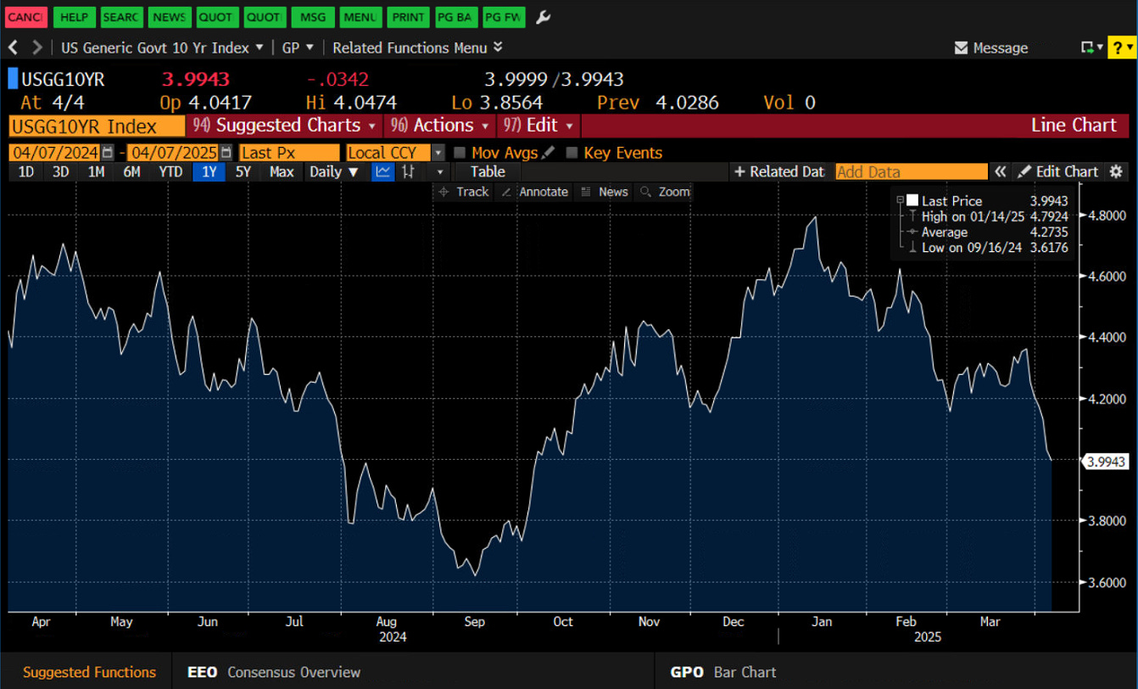Click the PG FW page forward button

[504, 17]
